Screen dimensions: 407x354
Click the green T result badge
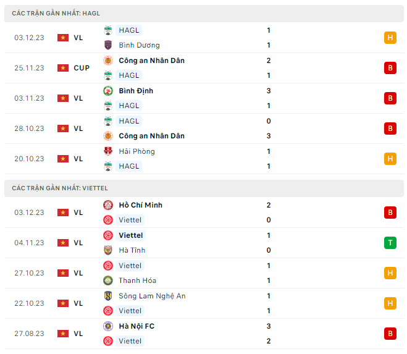tap(390, 243)
